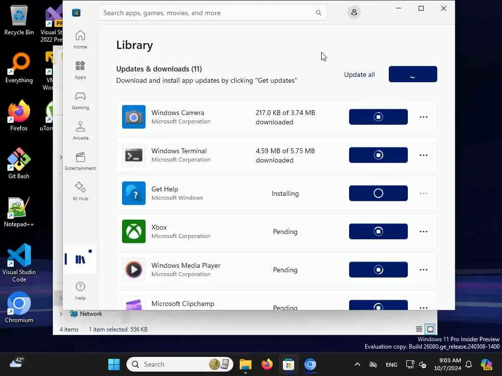Go to Apps section in sidebar
Image resolution: width=502 pixels, height=376 pixels.
click(x=80, y=70)
